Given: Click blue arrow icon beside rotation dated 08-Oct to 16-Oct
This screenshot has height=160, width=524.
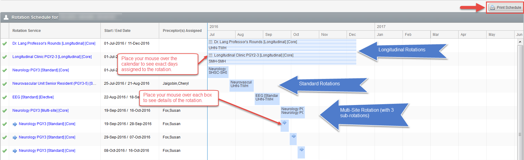Looking at the screenshot, I should (15, 151).
